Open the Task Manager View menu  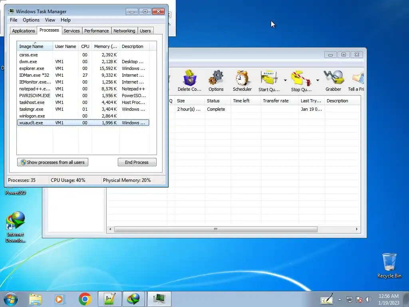(50, 20)
